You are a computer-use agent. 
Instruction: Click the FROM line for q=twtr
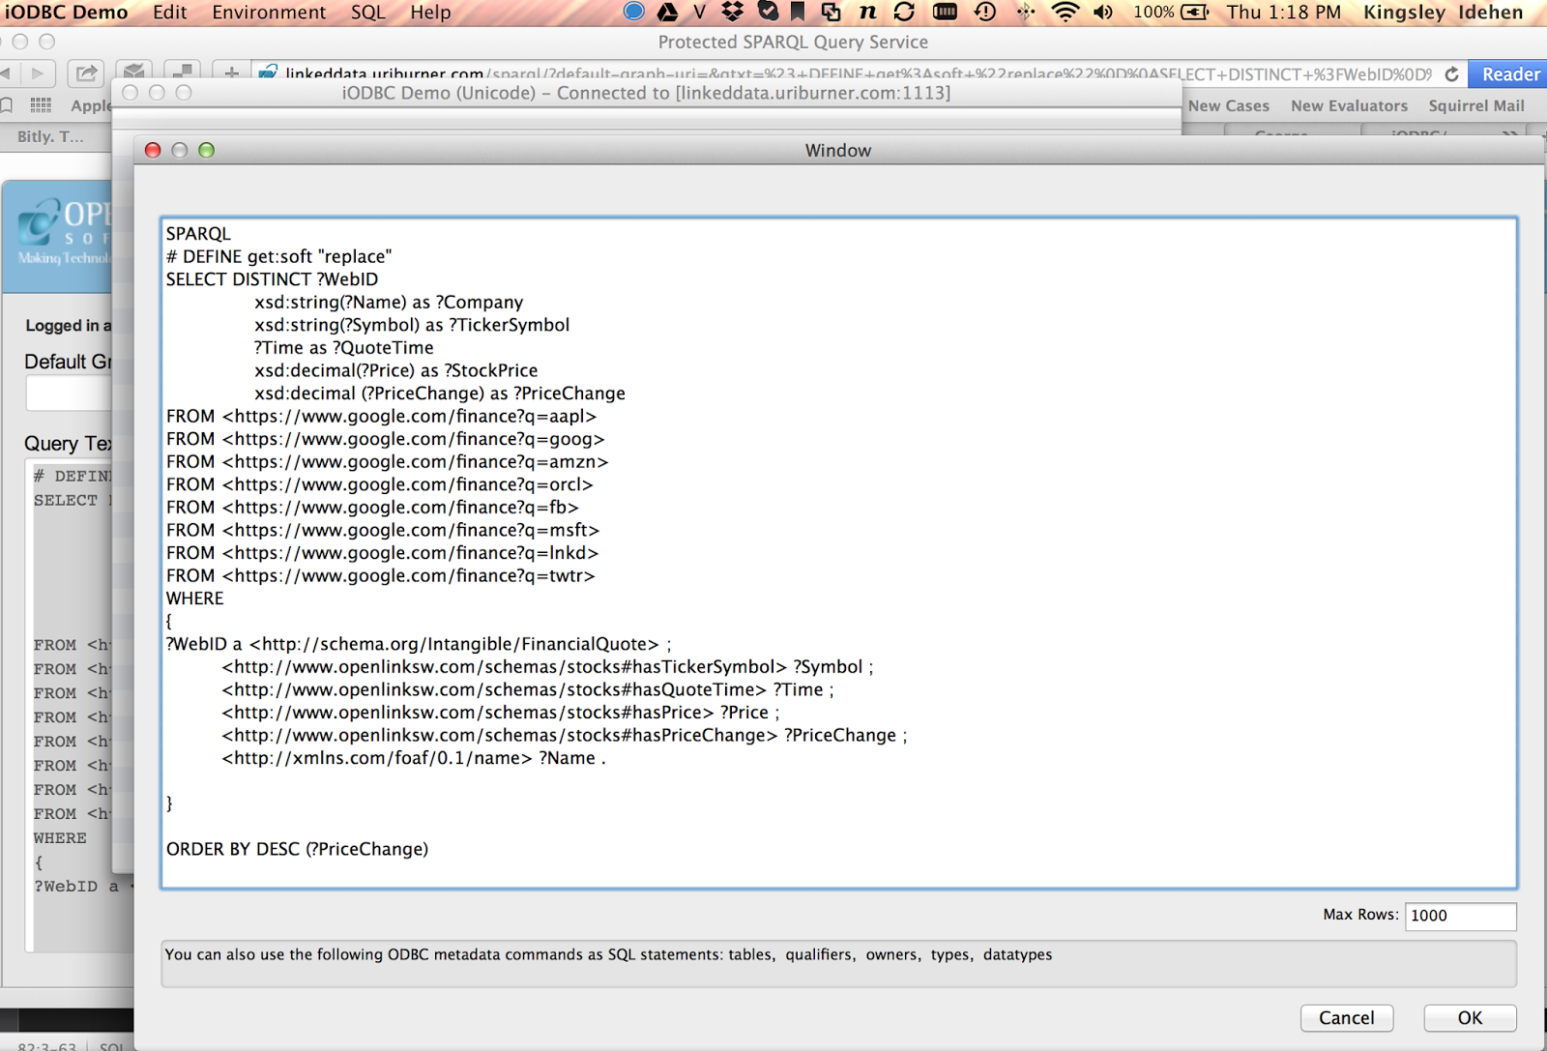(380, 576)
